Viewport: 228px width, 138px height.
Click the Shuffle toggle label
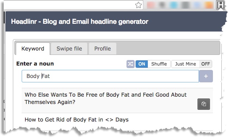(x=159, y=64)
